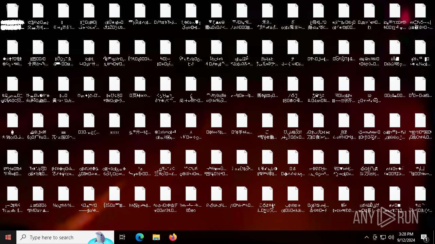Select the file named "assss"
This screenshot has width=435, height=244.
pos(115,124)
